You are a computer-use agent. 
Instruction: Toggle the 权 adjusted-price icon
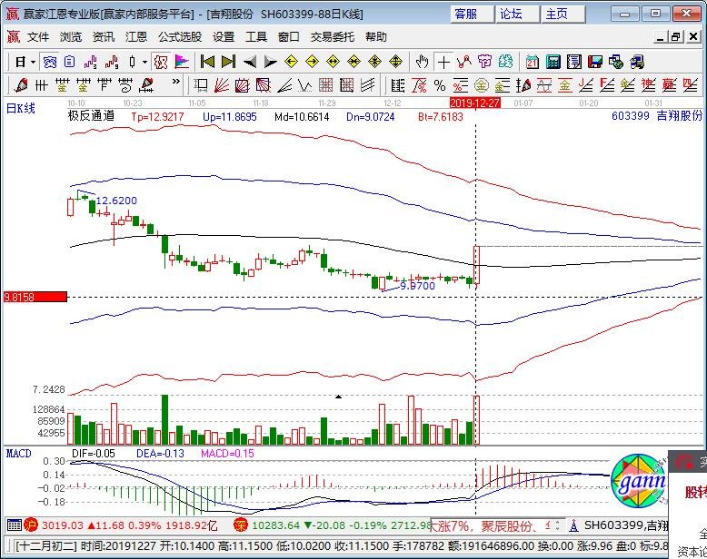161,62
